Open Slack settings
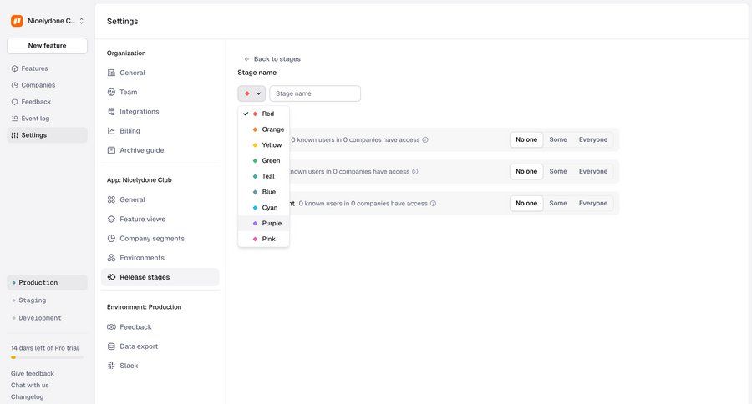This screenshot has height=404, width=752. click(x=160, y=366)
